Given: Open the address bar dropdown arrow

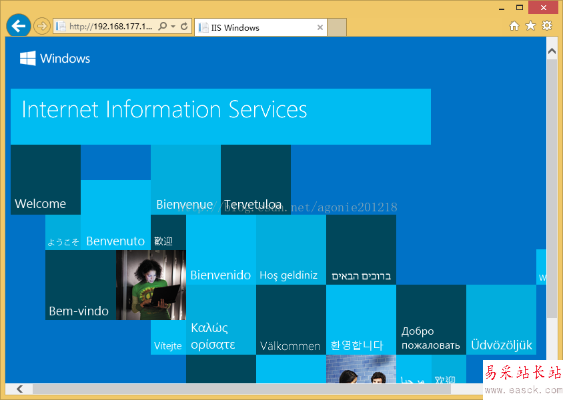Looking at the screenshot, I should [173, 27].
